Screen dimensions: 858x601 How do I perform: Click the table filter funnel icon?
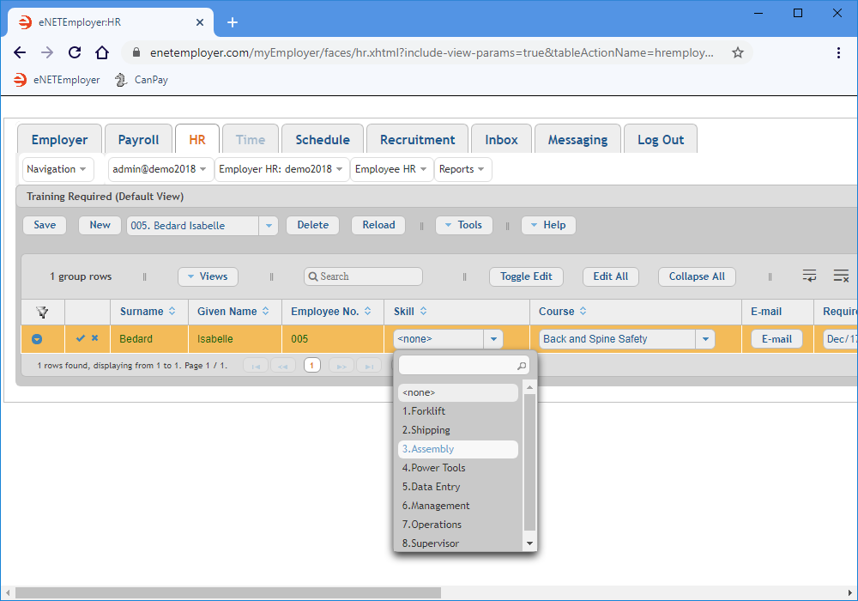pyautogui.click(x=42, y=312)
